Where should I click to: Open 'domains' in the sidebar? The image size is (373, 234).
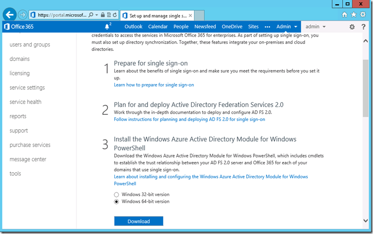(x=19, y=59)
